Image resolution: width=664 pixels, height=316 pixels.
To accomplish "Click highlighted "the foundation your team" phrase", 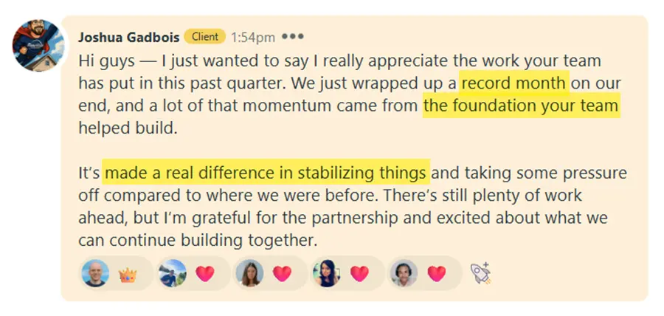I will click(521, 106).
